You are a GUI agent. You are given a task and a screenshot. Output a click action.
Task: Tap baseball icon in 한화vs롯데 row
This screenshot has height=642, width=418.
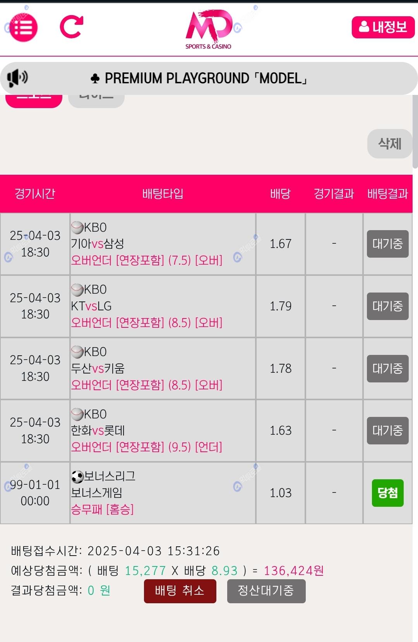click(77, 414)
